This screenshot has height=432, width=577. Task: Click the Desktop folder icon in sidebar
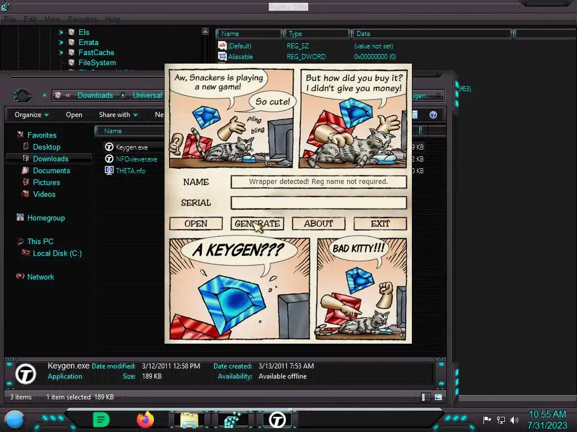26,146
